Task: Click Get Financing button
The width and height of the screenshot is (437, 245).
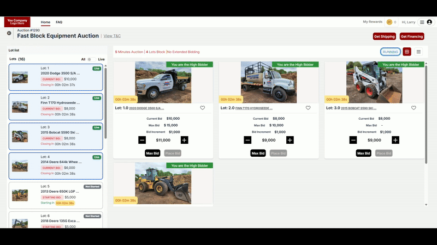Action: tap(412, 36)
